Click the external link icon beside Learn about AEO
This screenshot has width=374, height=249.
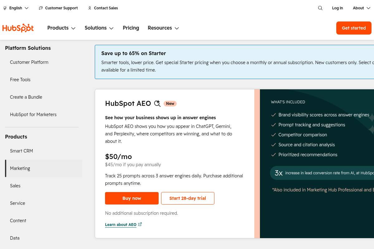pos(140,224)
